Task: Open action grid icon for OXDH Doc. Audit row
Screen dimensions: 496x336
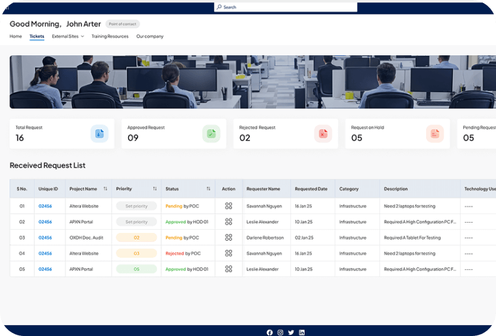Action: pyautogui.click(x=229, y=238)
